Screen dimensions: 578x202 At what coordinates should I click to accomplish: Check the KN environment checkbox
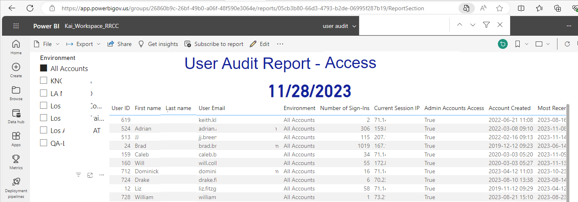[44, 80]
